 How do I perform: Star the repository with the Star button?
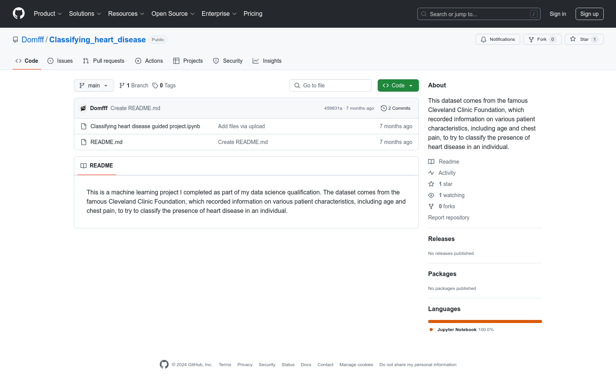pyautogui.click(x=584, y=39)
